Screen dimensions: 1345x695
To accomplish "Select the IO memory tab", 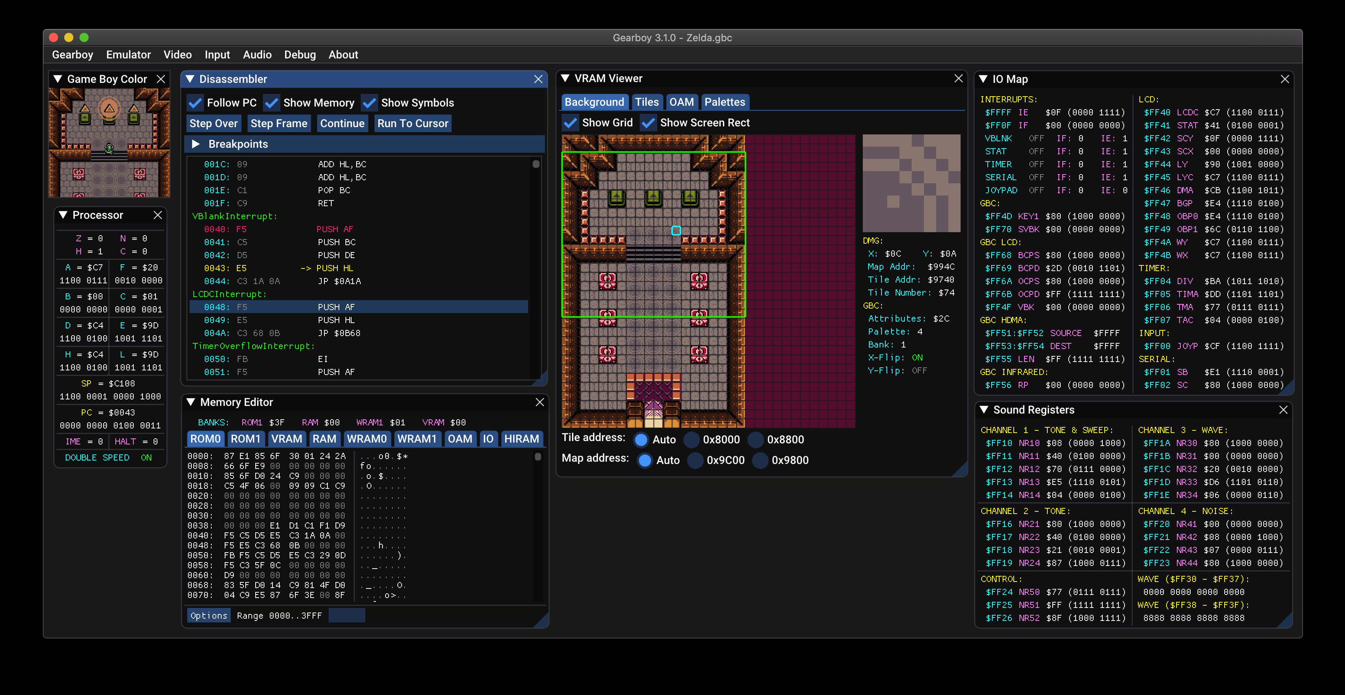I will [x=488, y=439].
